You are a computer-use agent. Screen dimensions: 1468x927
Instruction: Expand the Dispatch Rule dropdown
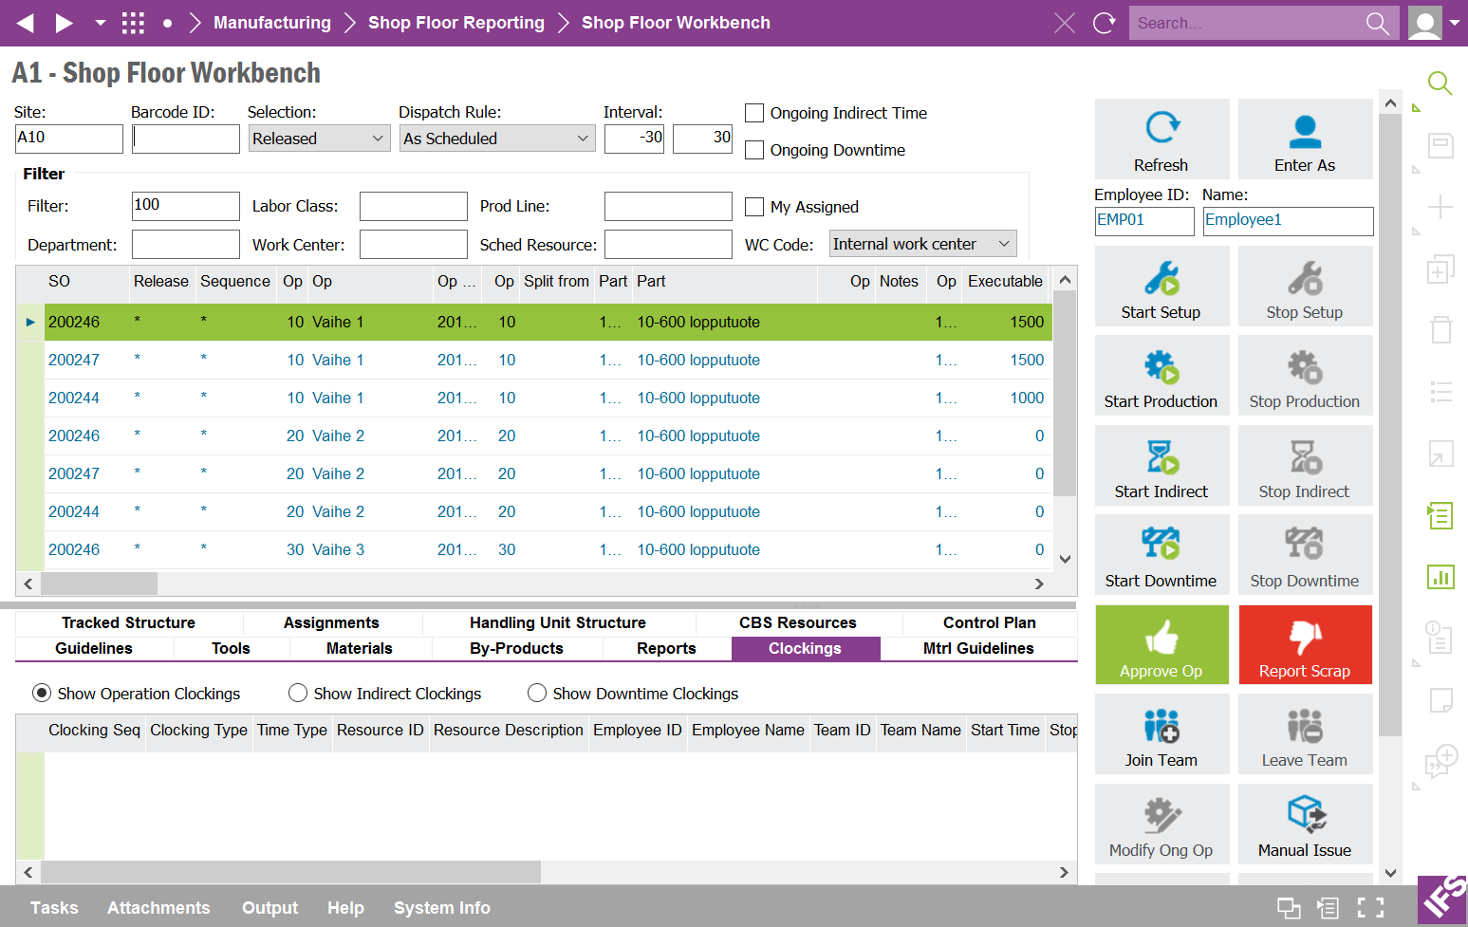[496, 139]
